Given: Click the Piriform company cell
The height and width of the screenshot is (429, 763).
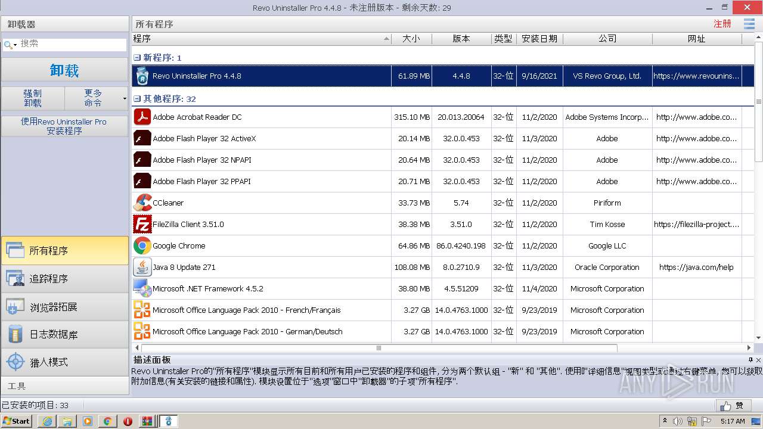Looking at the screenshot, I should (607, 203).
